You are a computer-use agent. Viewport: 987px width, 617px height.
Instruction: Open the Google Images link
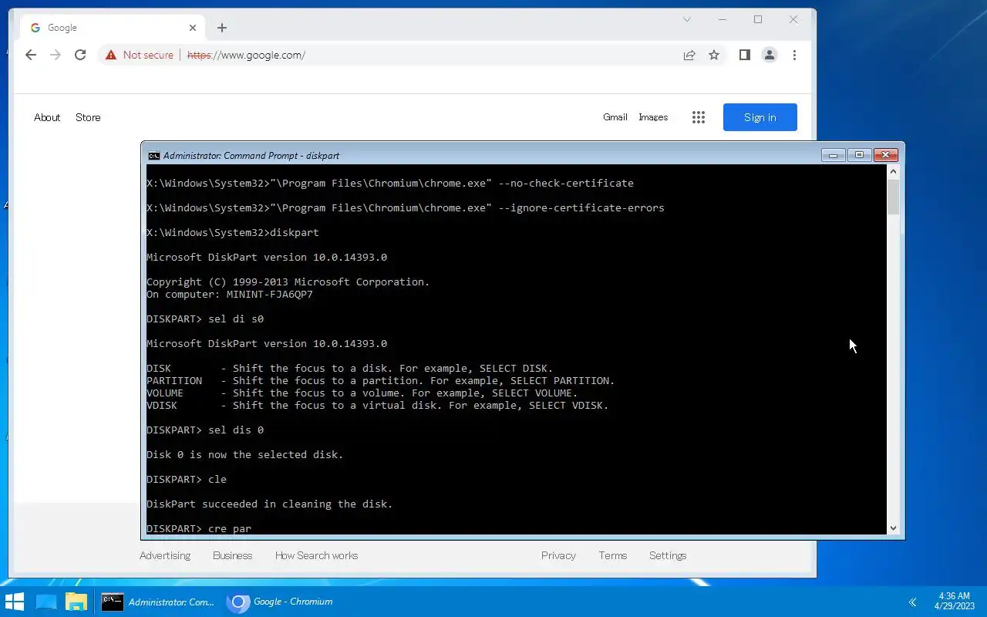(x=653, y=117)
